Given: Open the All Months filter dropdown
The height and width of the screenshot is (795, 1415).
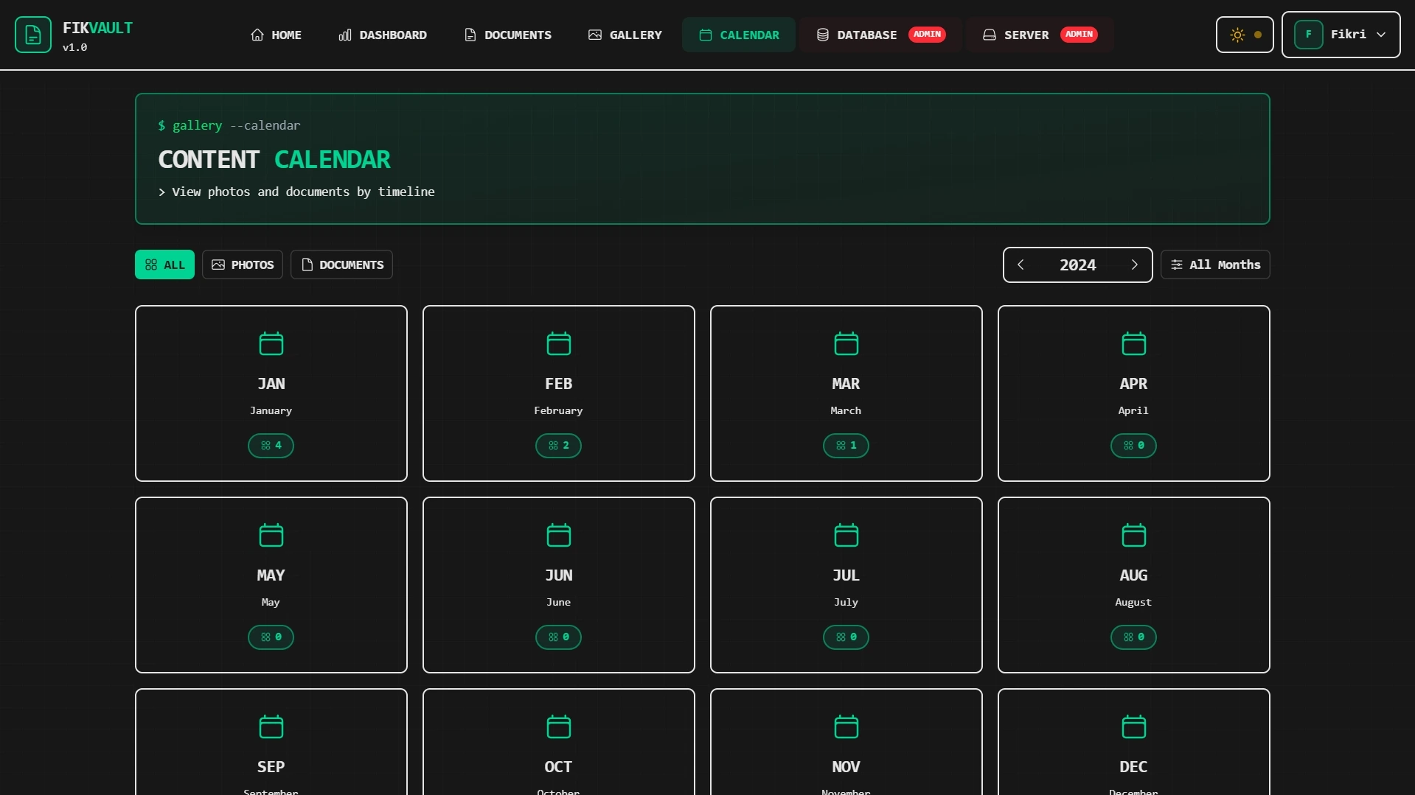Looking at the screenshot, I should (1215, 265).
